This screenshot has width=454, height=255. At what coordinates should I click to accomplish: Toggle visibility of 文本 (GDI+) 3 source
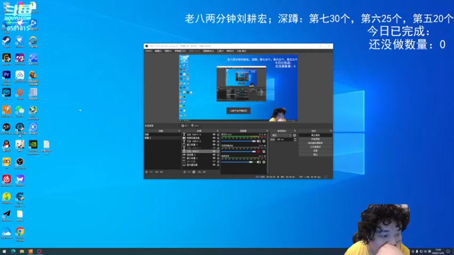(214, 141)
